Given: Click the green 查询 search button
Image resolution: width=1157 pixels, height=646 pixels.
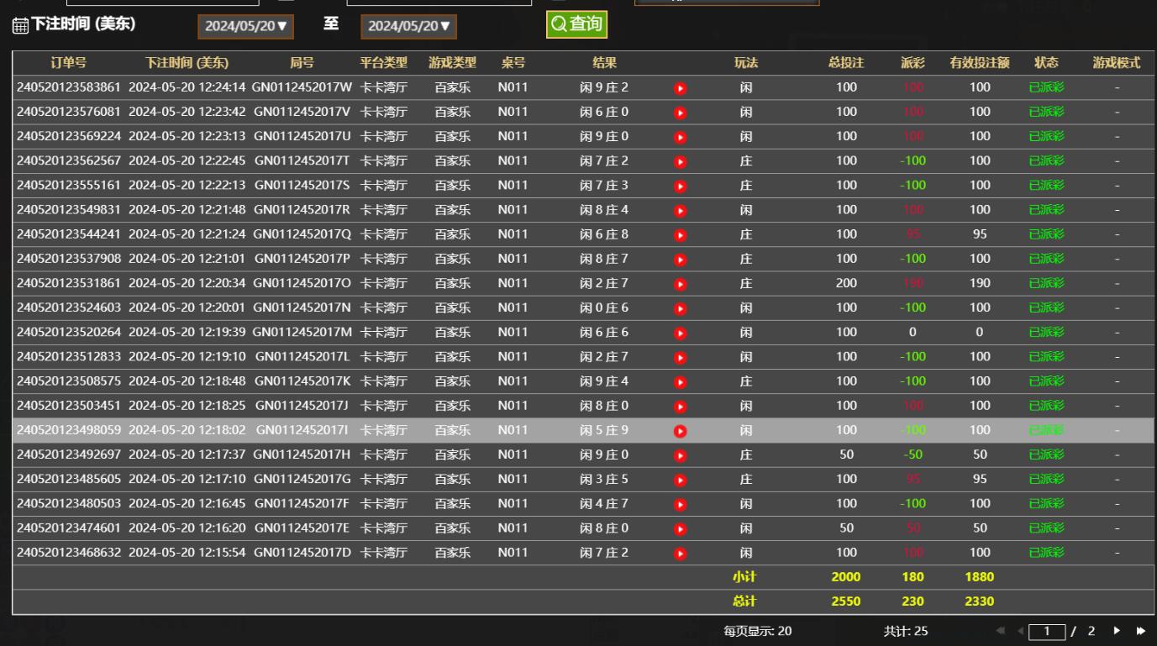Looking at the screenshot, I should click(576, 24).
